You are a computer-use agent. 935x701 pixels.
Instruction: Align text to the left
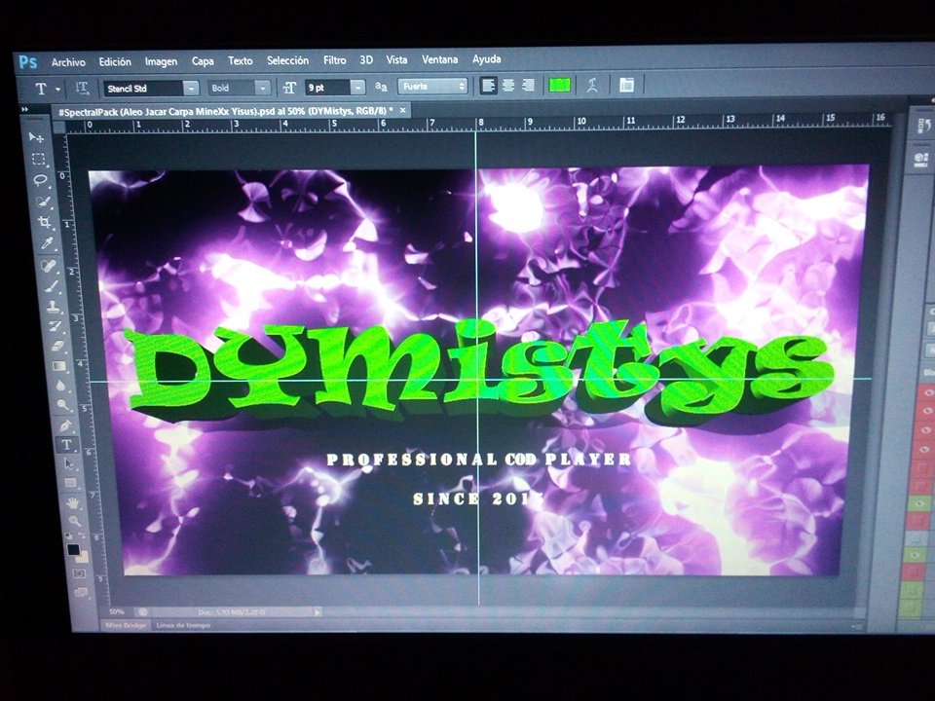488,86
